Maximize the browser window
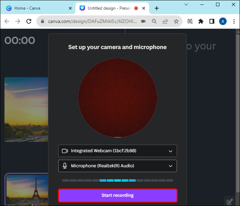Screen dimensions: 240x206 [x=218, y=4]
